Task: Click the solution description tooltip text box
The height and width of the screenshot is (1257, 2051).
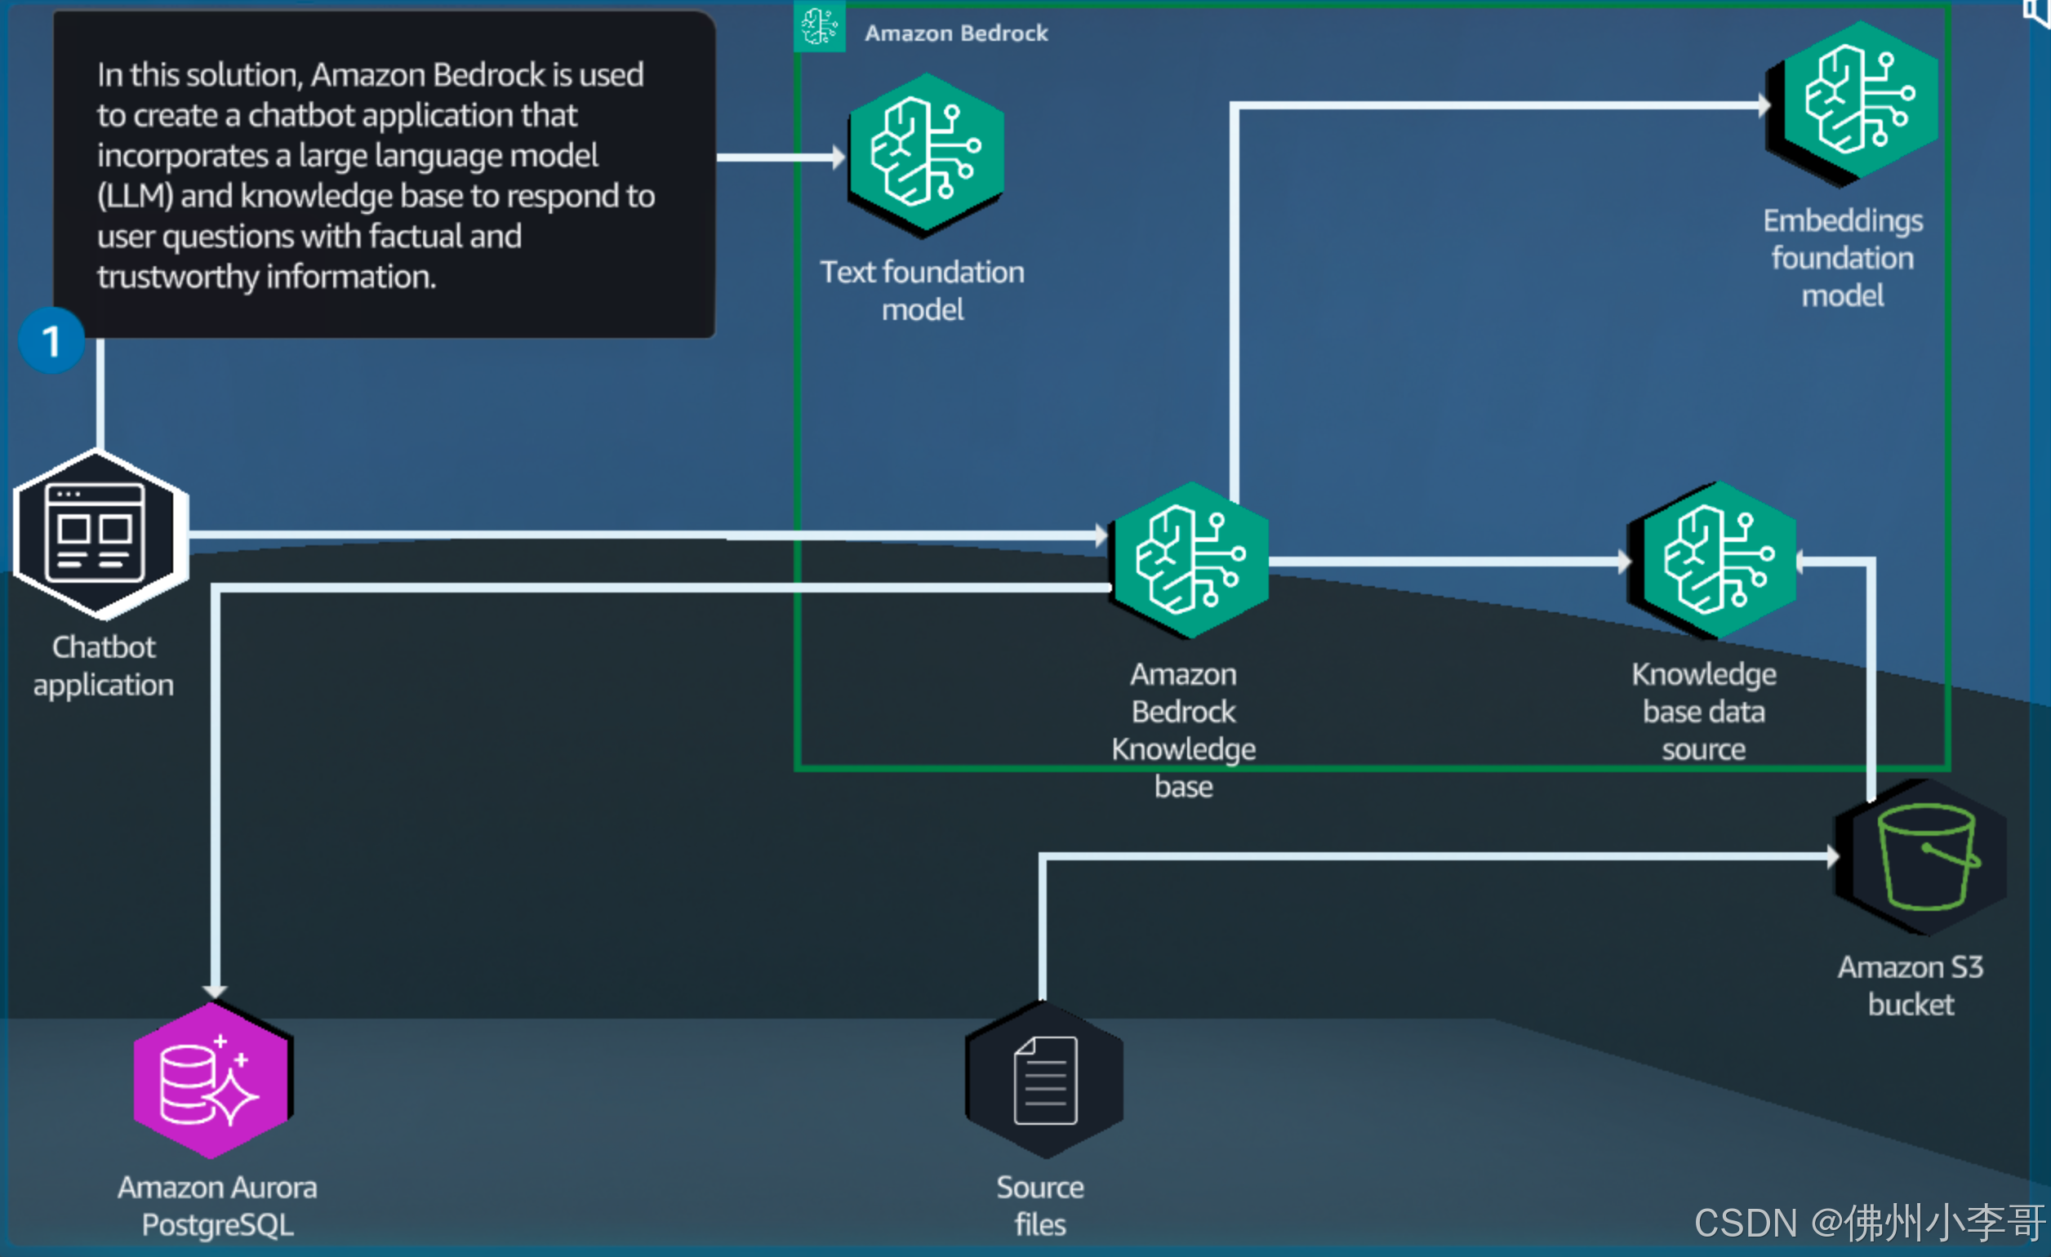Action: click(x=384, y=175)
